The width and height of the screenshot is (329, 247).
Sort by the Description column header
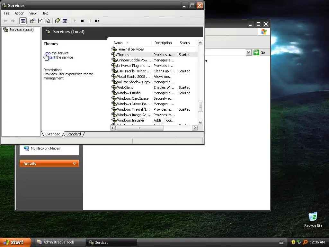pyautogui.click(x=164, y=43)
